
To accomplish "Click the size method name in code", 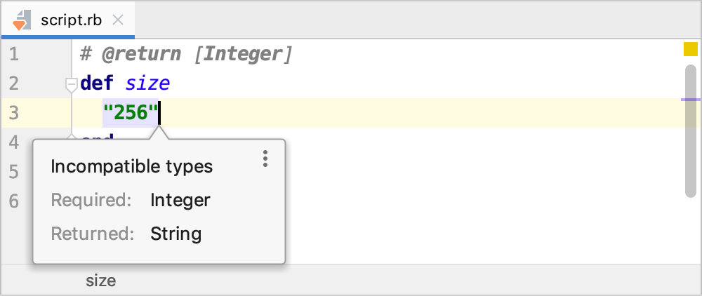I will point(147,83).
